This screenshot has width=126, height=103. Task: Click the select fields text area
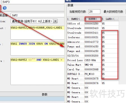tap(38, 33)
